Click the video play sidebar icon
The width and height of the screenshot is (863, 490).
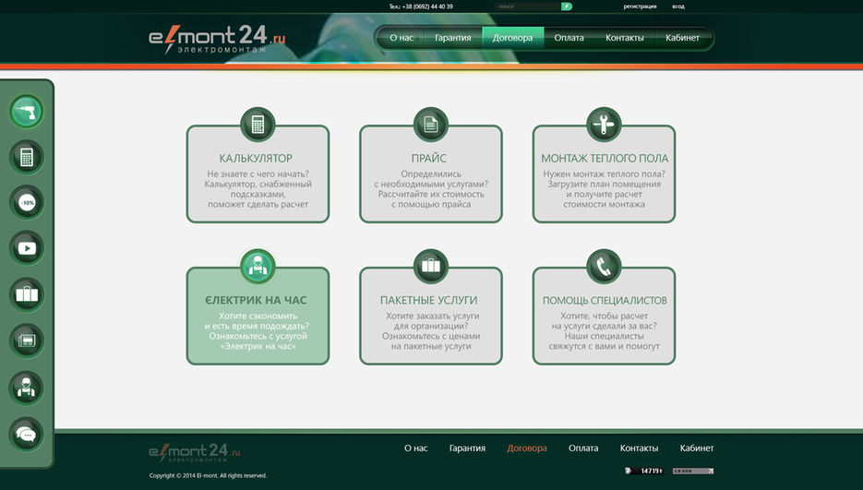[x=27, y=247]
